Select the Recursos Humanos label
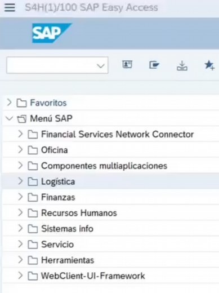Screen dimensions: 219x293 click(x=79, y=213)
